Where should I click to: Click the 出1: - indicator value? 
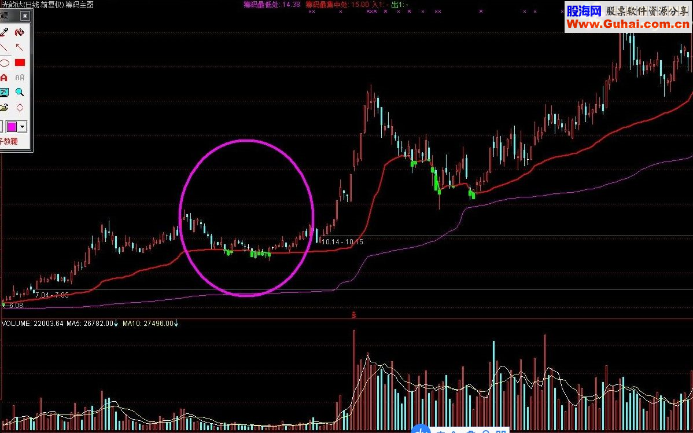(400, 5)
